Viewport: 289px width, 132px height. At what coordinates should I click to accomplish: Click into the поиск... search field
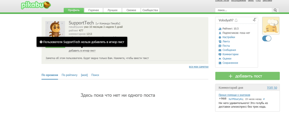(243, 10)
